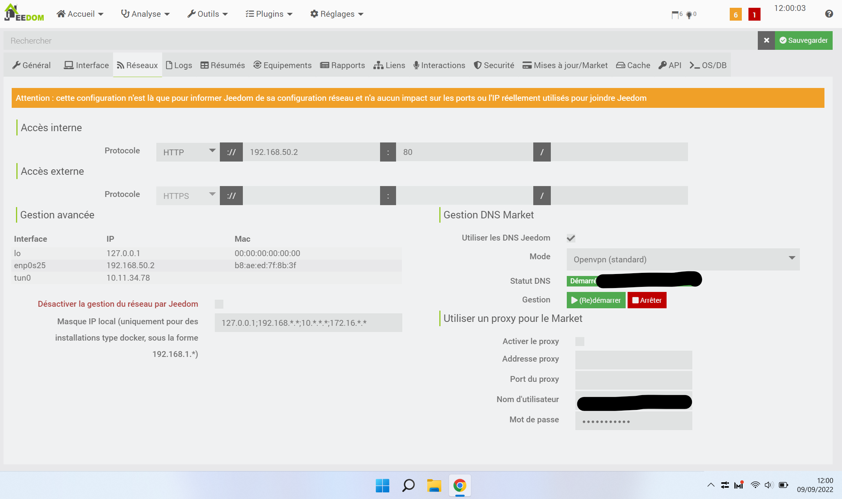Open the orange 6 messages badge
842x499 pixels.
[x=736, y=15]
